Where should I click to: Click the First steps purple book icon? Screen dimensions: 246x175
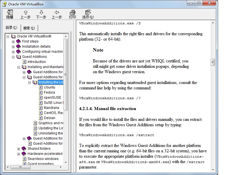click(19, 41)
